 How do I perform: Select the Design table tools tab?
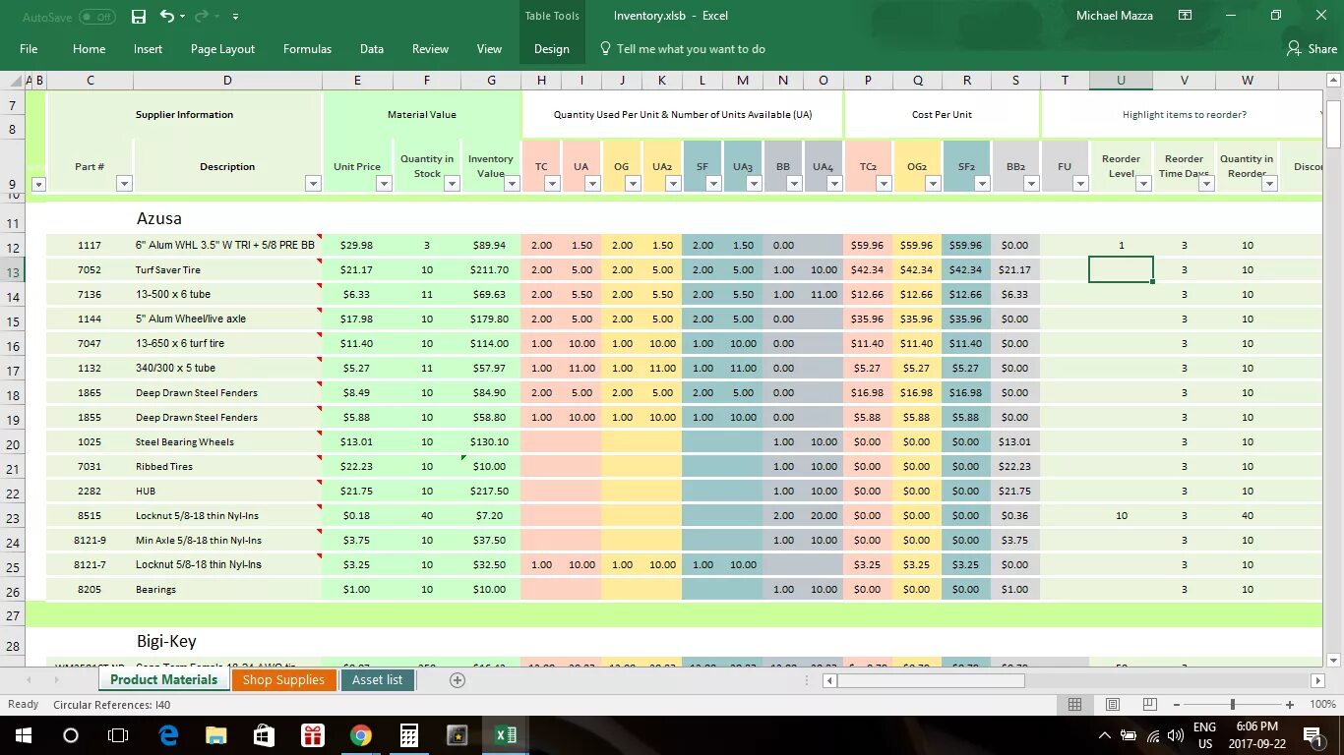[x=551, y=49]
